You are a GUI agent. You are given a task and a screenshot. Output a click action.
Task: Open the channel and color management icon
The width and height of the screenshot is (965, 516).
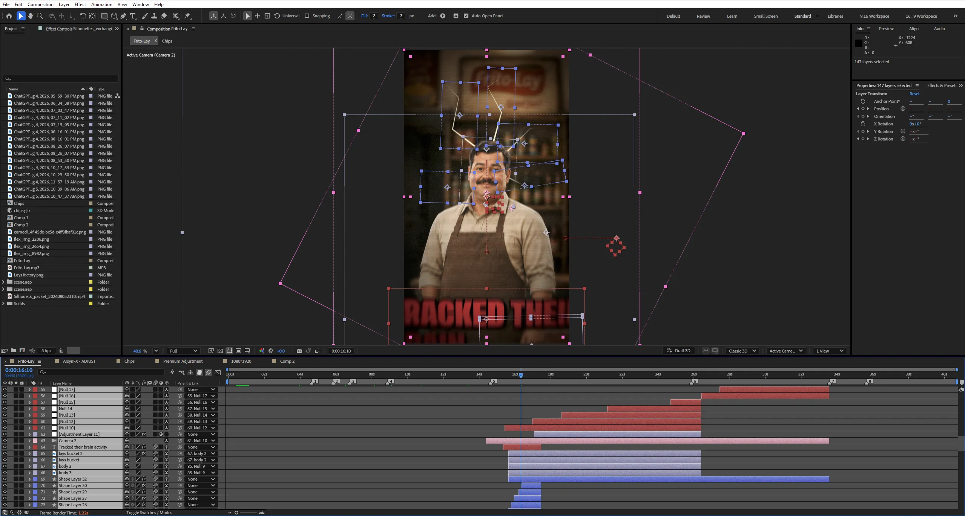coord(262,351)
